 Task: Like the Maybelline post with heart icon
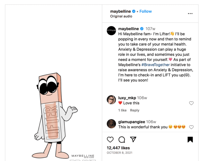pos(110,140)
